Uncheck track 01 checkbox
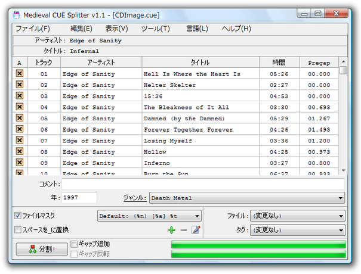This screenshot has width=361, height=274. point(20,73)
